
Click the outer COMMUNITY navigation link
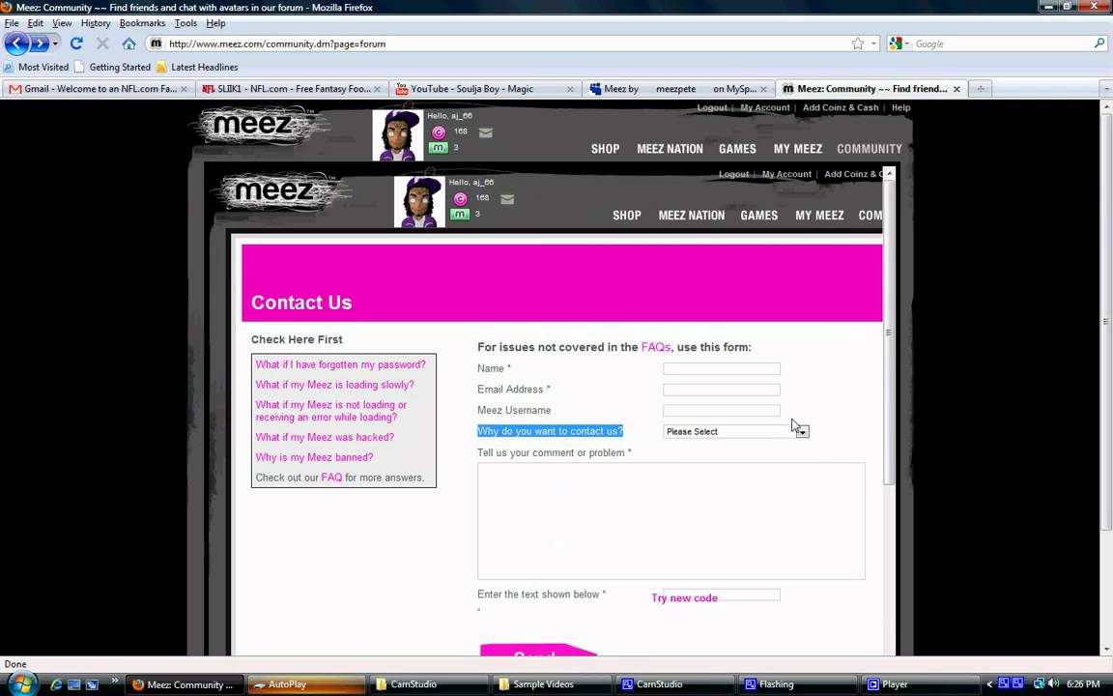tap(869, 149)
